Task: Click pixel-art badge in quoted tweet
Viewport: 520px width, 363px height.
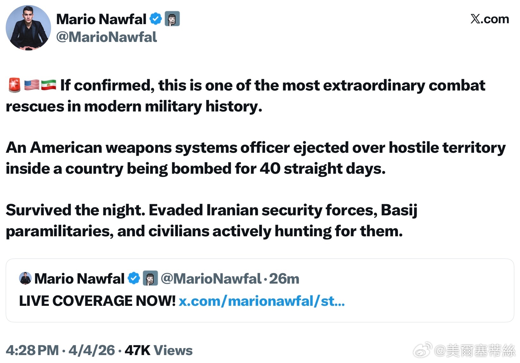Action: point(150,278)
